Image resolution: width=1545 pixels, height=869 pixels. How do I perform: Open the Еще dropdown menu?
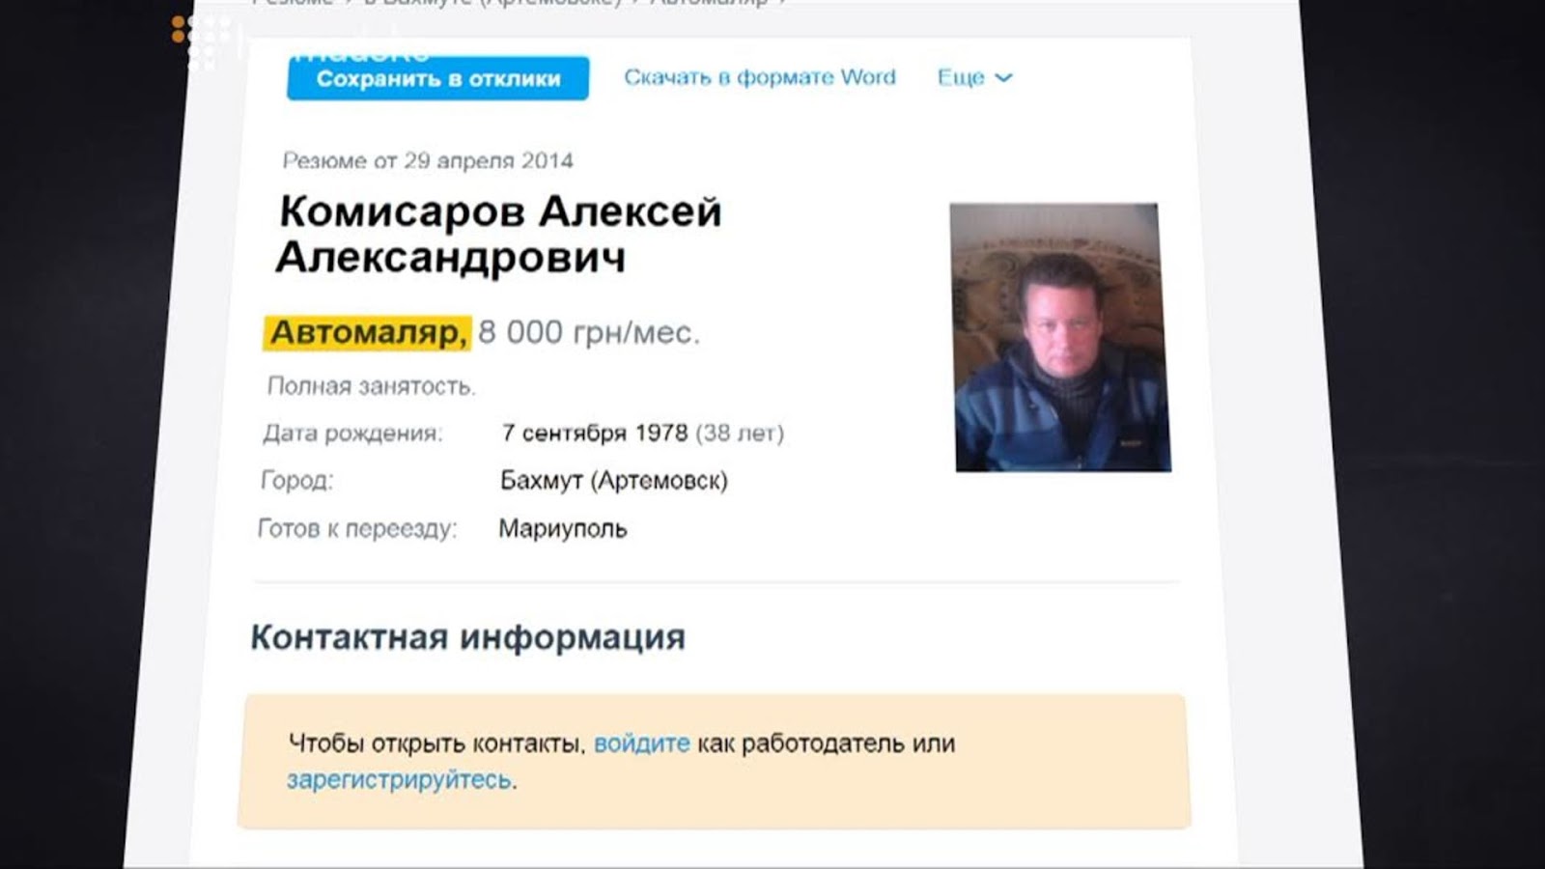coord(974,77)
